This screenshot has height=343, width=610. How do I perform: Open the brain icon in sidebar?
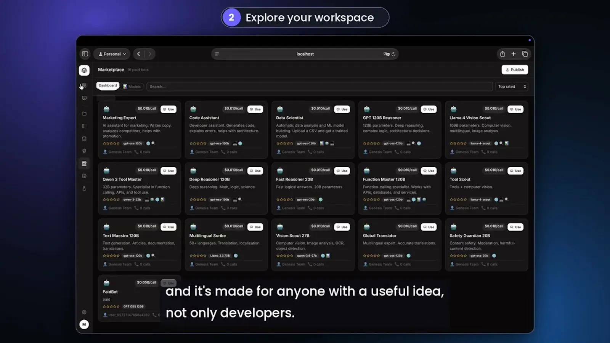coord(84,176)
